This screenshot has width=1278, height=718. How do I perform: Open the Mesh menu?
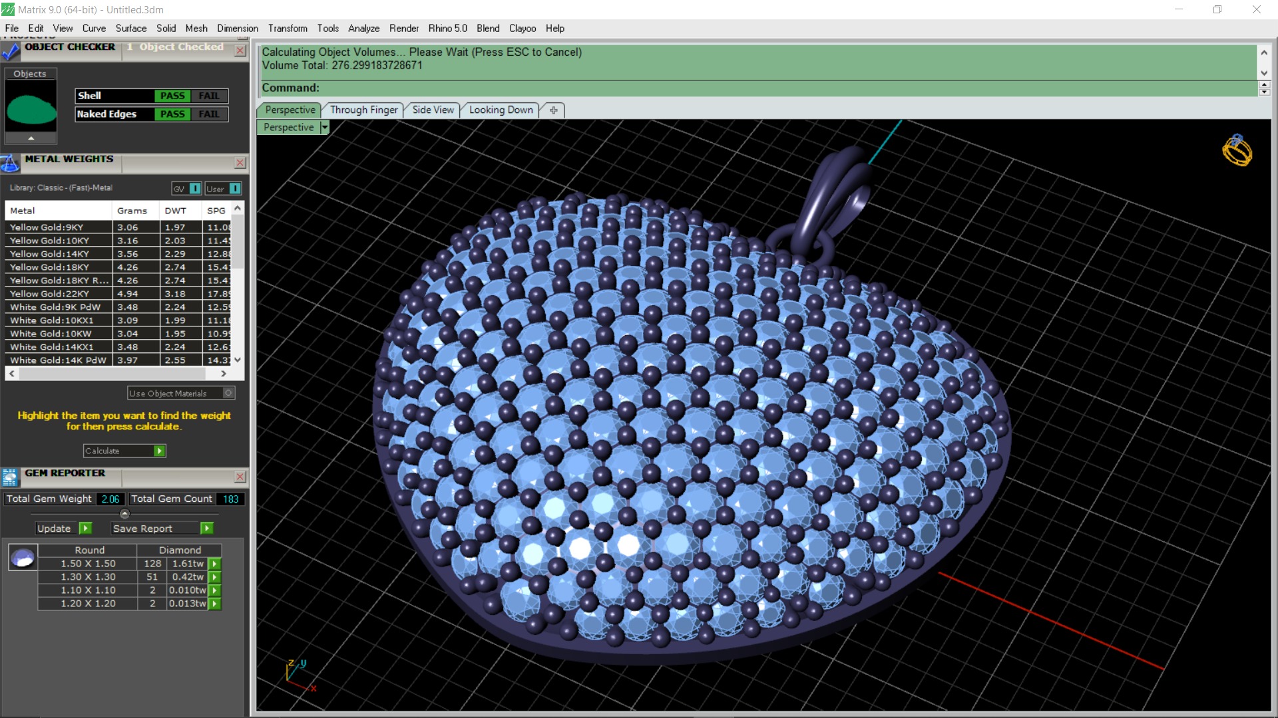(196, 29)
